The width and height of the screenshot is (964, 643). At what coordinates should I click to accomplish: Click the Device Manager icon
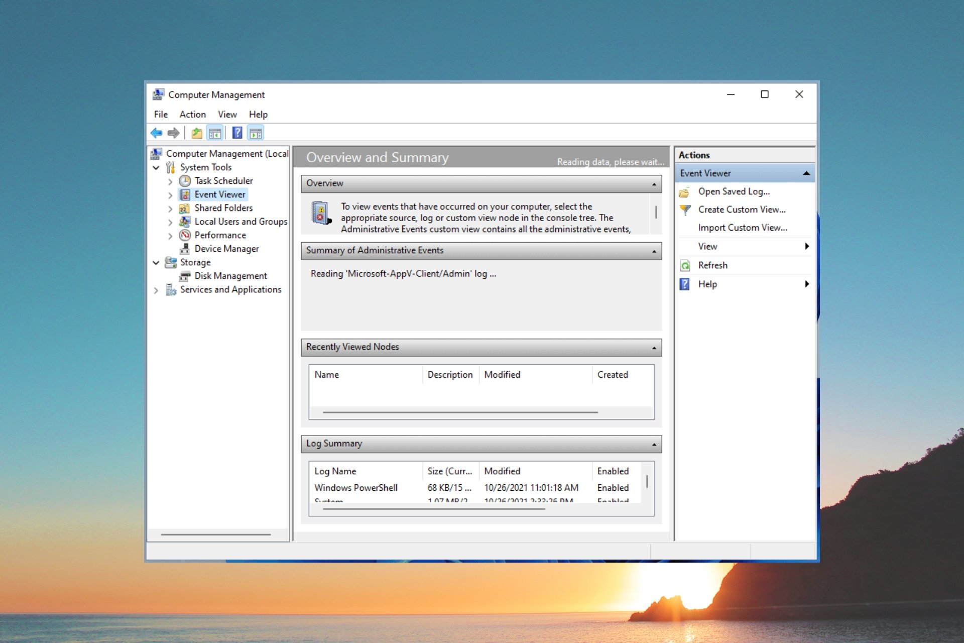point(185,249)
